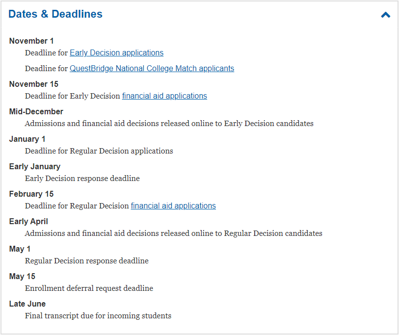Click the May 15 date heading
The image size is (399, 335).
(x=22, y=277)
